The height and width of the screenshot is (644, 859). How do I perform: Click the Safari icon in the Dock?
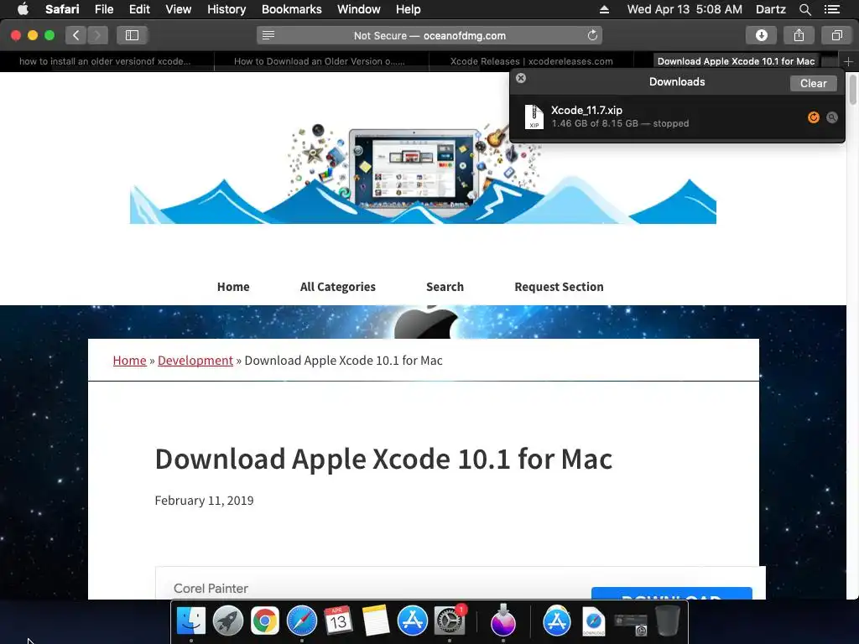point(301,621)
